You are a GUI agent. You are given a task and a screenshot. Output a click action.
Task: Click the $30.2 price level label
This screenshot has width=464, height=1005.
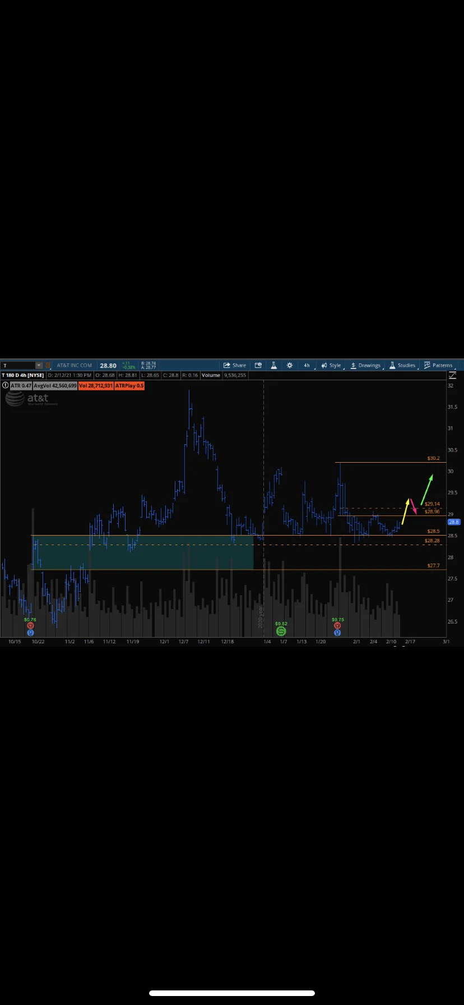pos(433,458)
